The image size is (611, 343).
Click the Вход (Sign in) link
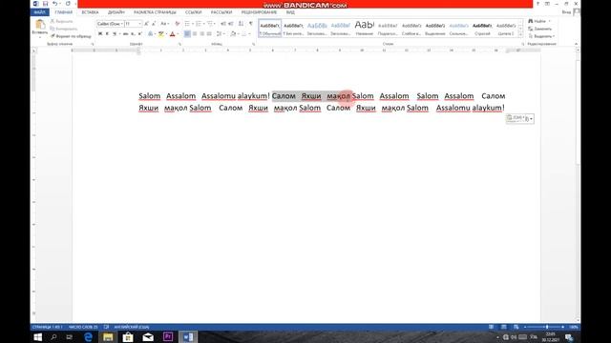tap(566, 12)
